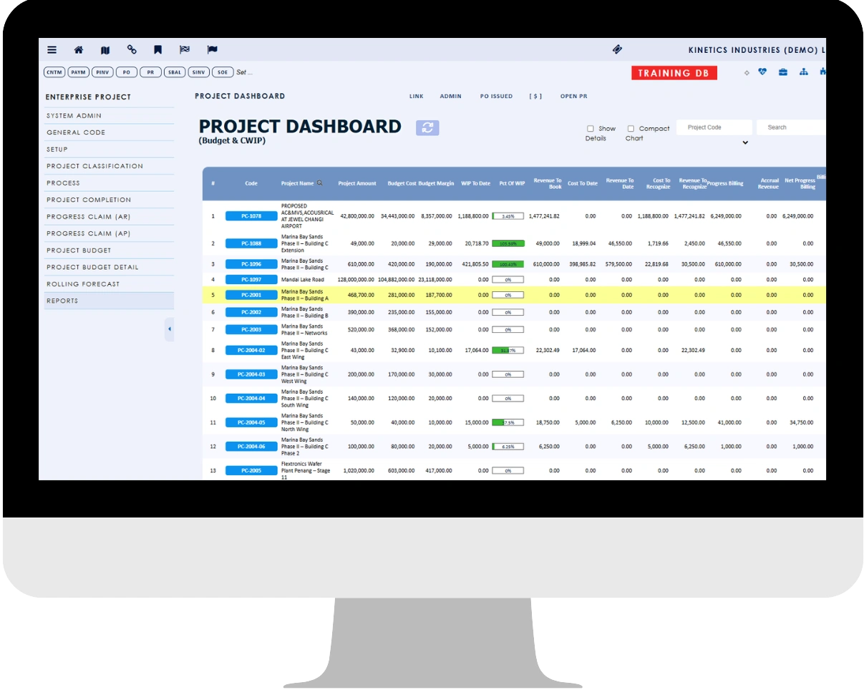
Task: Click the map icon in top toolbar
Action: [105, 50]
